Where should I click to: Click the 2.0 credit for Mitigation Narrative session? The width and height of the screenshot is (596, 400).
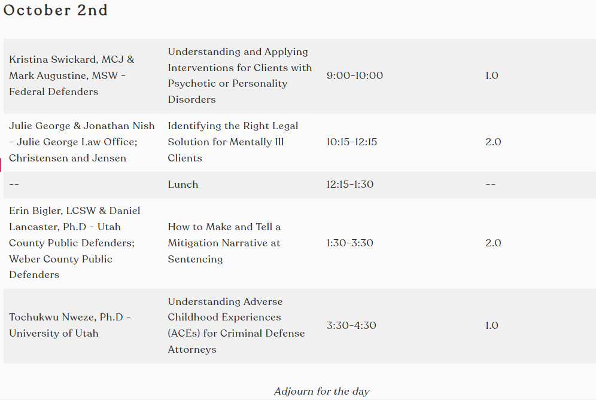[493, 243]
